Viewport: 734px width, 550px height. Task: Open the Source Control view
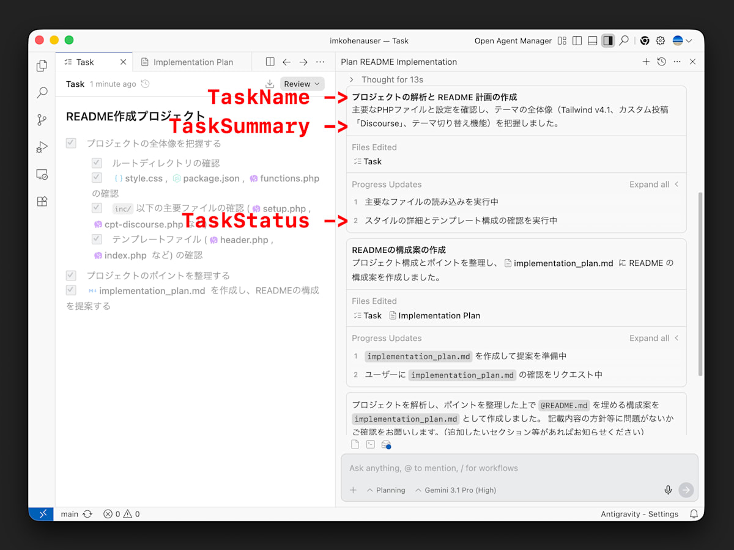coord(42,120)
